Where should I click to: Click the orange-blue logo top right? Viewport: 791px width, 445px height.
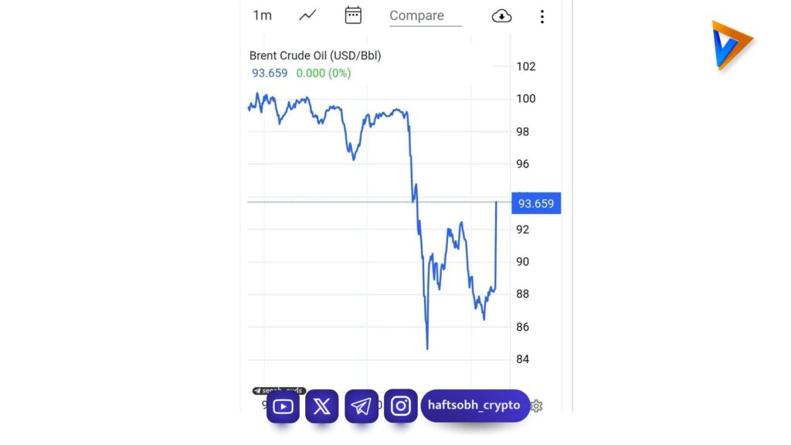[x=732, y=46]
